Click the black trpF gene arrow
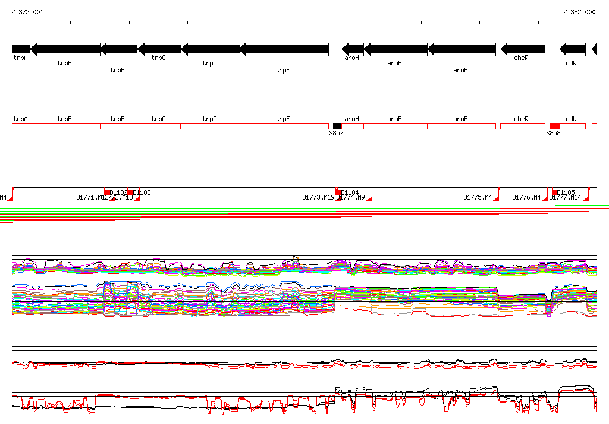 [x=119, y=49]
